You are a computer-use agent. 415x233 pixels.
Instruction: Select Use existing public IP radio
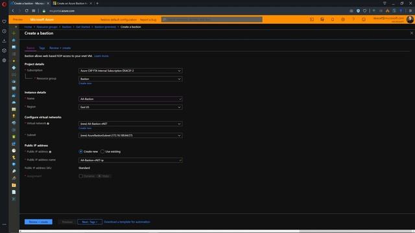click(102, 151)
